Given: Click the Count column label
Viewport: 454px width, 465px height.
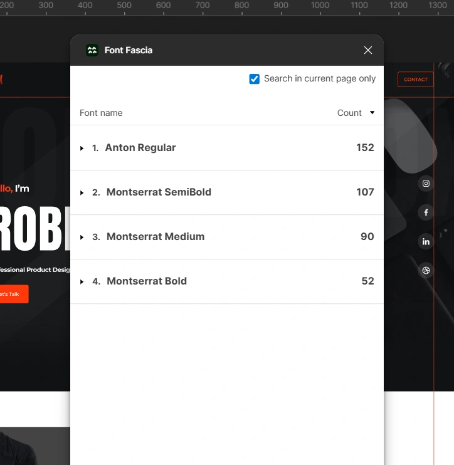Looking at the screenshot, I should click(x=349, y=113).
